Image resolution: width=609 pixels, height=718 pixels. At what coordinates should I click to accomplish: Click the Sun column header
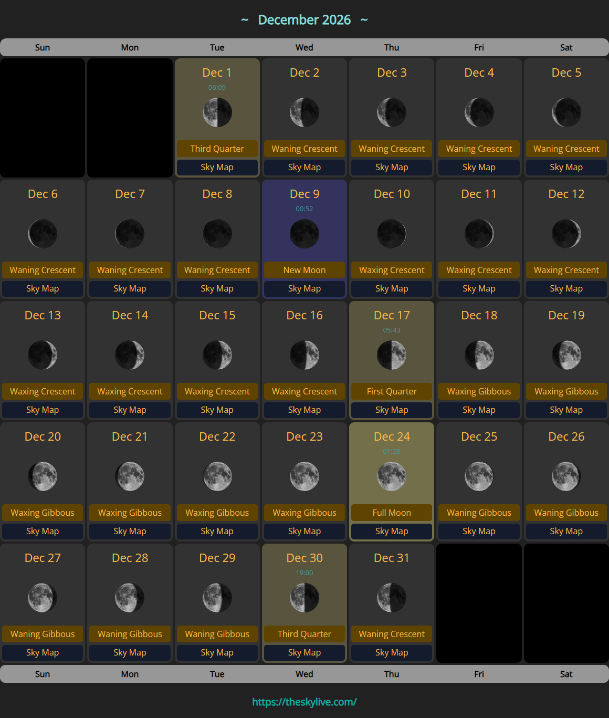(x=43, y=47)
